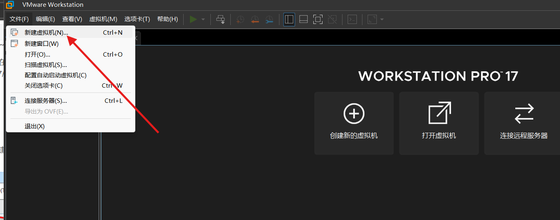Click the Unity mode icon
Viewport: 560px width, 220px height.
pyautogui.click(x=332, y=19)
